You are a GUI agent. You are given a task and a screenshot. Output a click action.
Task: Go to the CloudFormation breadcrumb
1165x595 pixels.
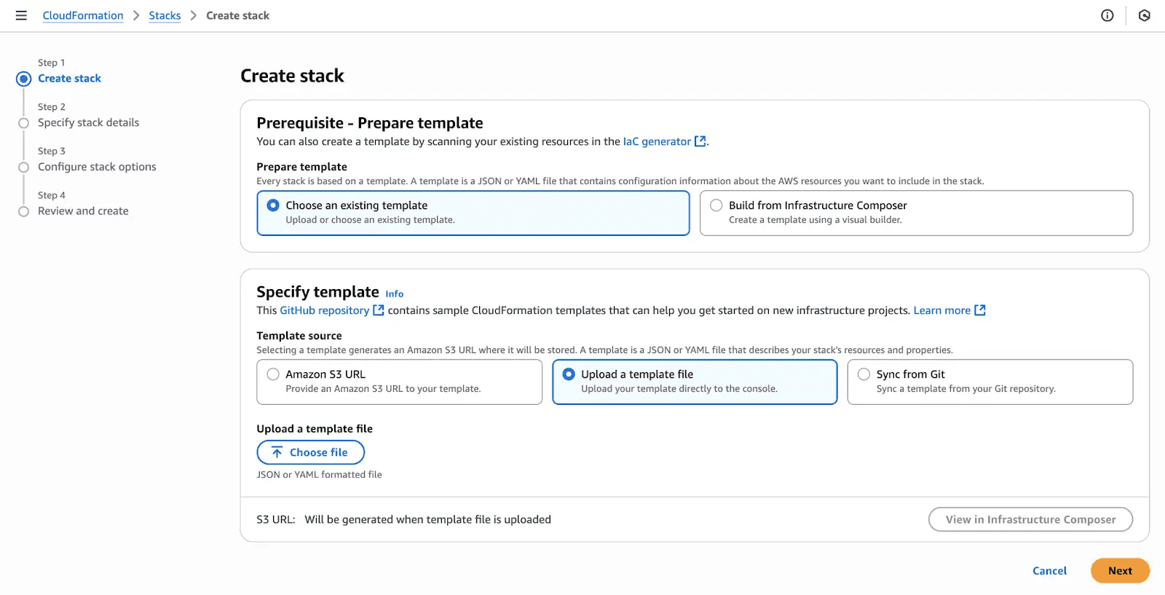[83, 15]
